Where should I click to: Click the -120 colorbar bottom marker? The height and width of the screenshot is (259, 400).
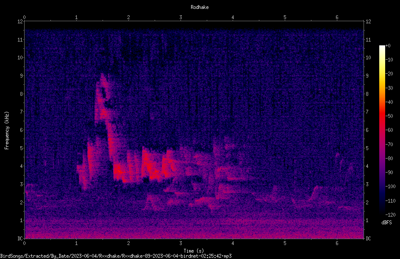click(x=390, y=214)
